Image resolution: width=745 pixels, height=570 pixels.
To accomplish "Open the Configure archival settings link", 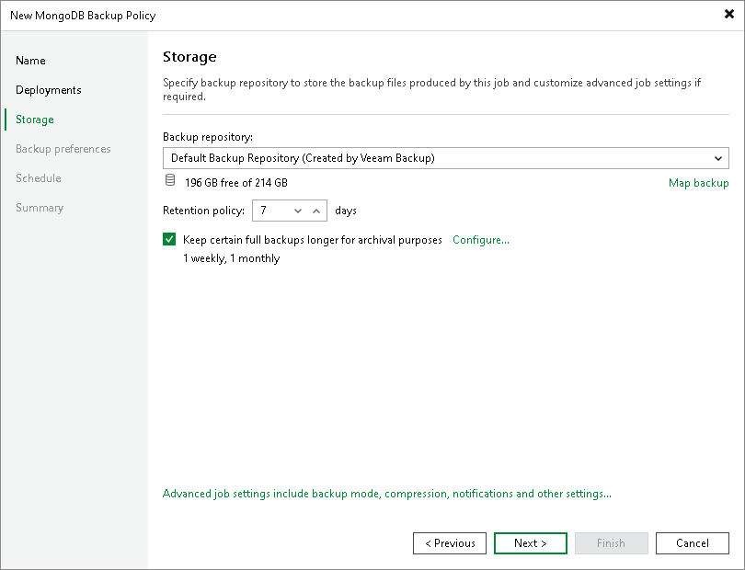I will (480, 240).
